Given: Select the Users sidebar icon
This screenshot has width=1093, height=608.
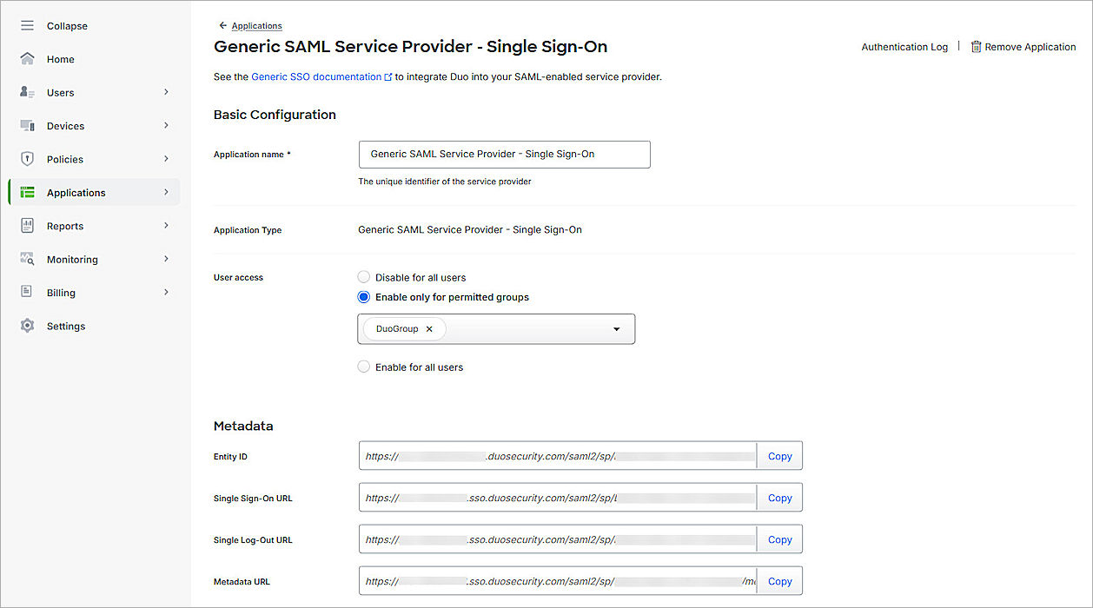Looking at the screenshot, I should [x=26, y=92].
